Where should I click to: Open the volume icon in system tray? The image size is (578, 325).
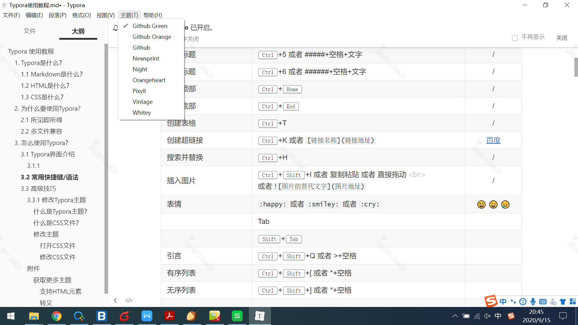487,316
